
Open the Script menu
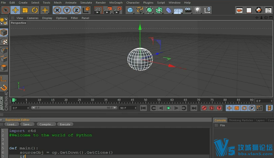pyautogui.click(x=161, y=3)
